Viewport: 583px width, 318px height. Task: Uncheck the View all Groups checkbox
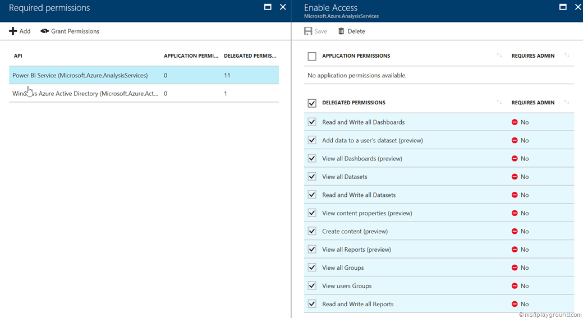pos(312,268)
